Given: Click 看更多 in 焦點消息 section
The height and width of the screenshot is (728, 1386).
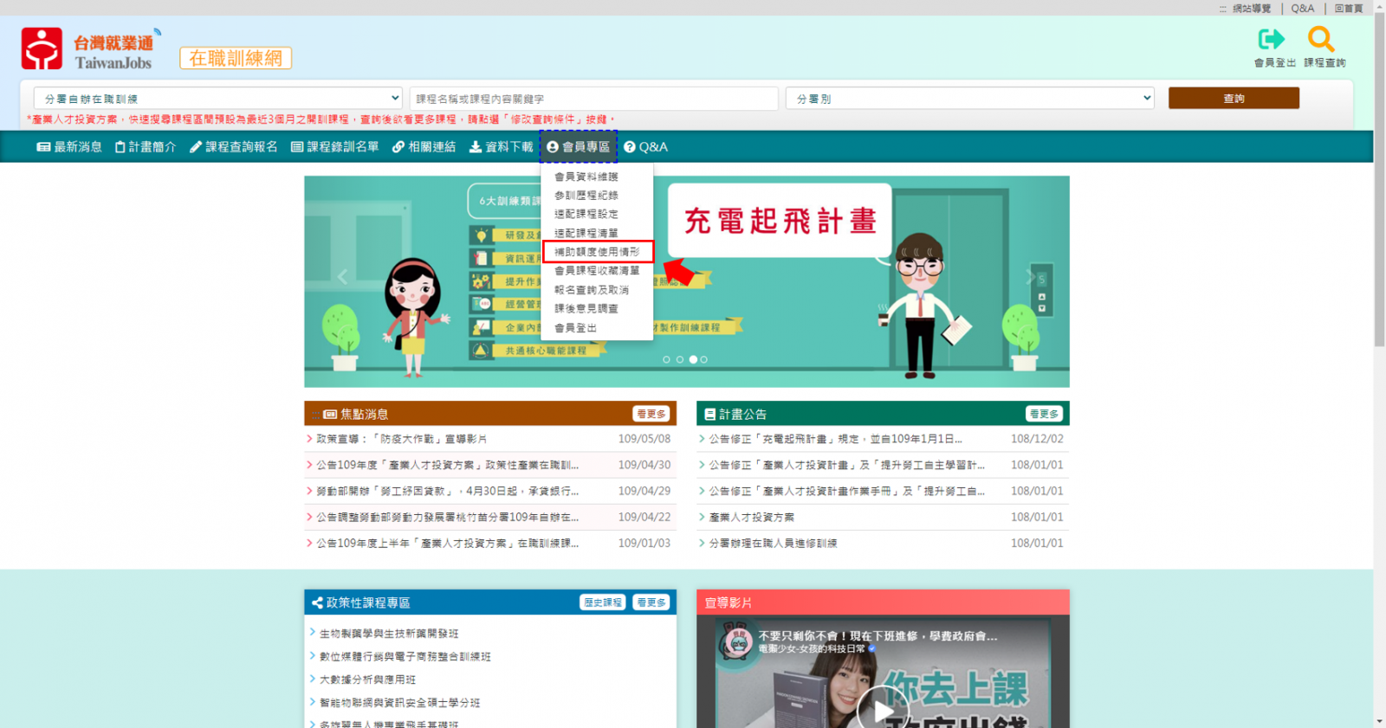Looking at the screenshot, I should click(x=651, y=414).
